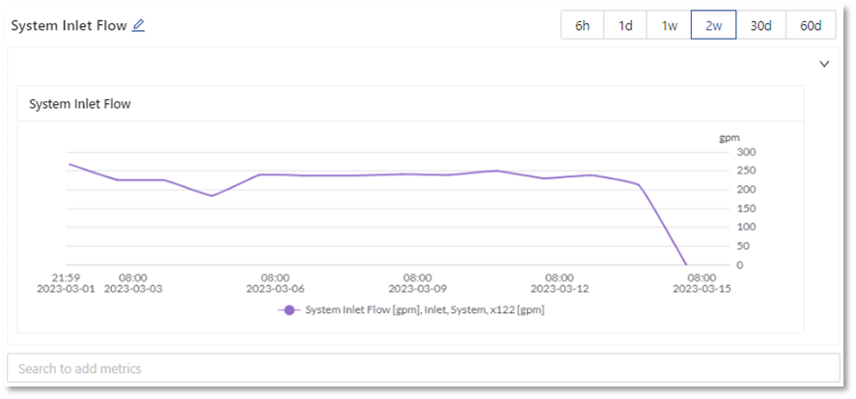The width and height of the screenshot is (856, 399).
Task: Collapse the chart panel with the chevron
Action: [825, 64]
